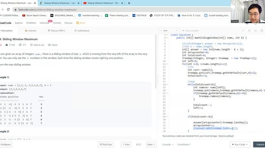Open the machine learning bookmark

click(90, 15)
